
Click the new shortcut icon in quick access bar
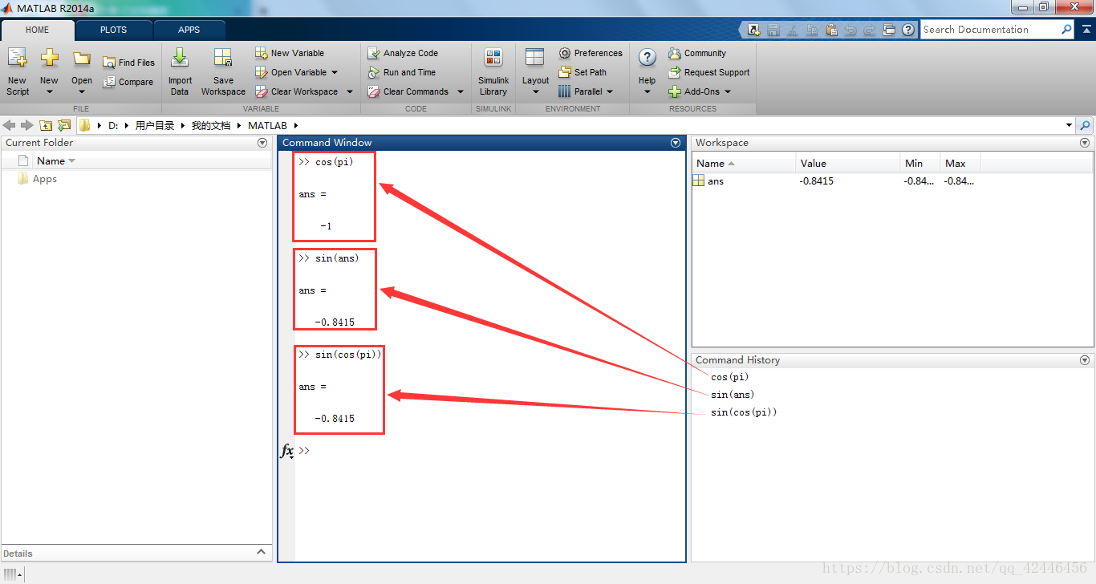click(x=754, y=30)
